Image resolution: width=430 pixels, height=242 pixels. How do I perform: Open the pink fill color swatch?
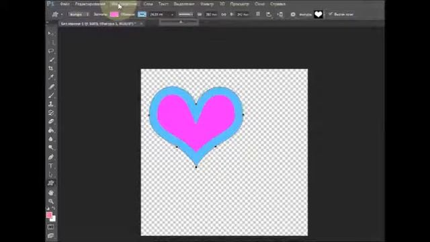[x=114, y=14]
